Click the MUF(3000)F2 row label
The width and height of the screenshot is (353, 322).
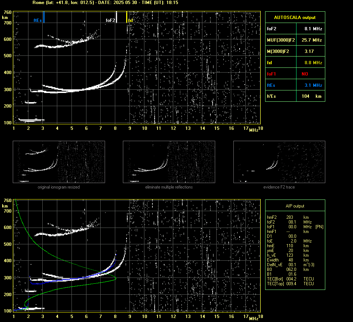coord(281,40)
